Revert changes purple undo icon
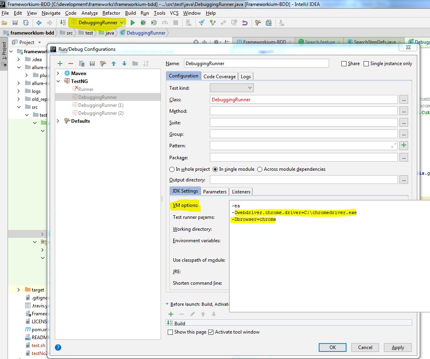Viewport: 430px width, 359px height. click(x=245, y=23)
